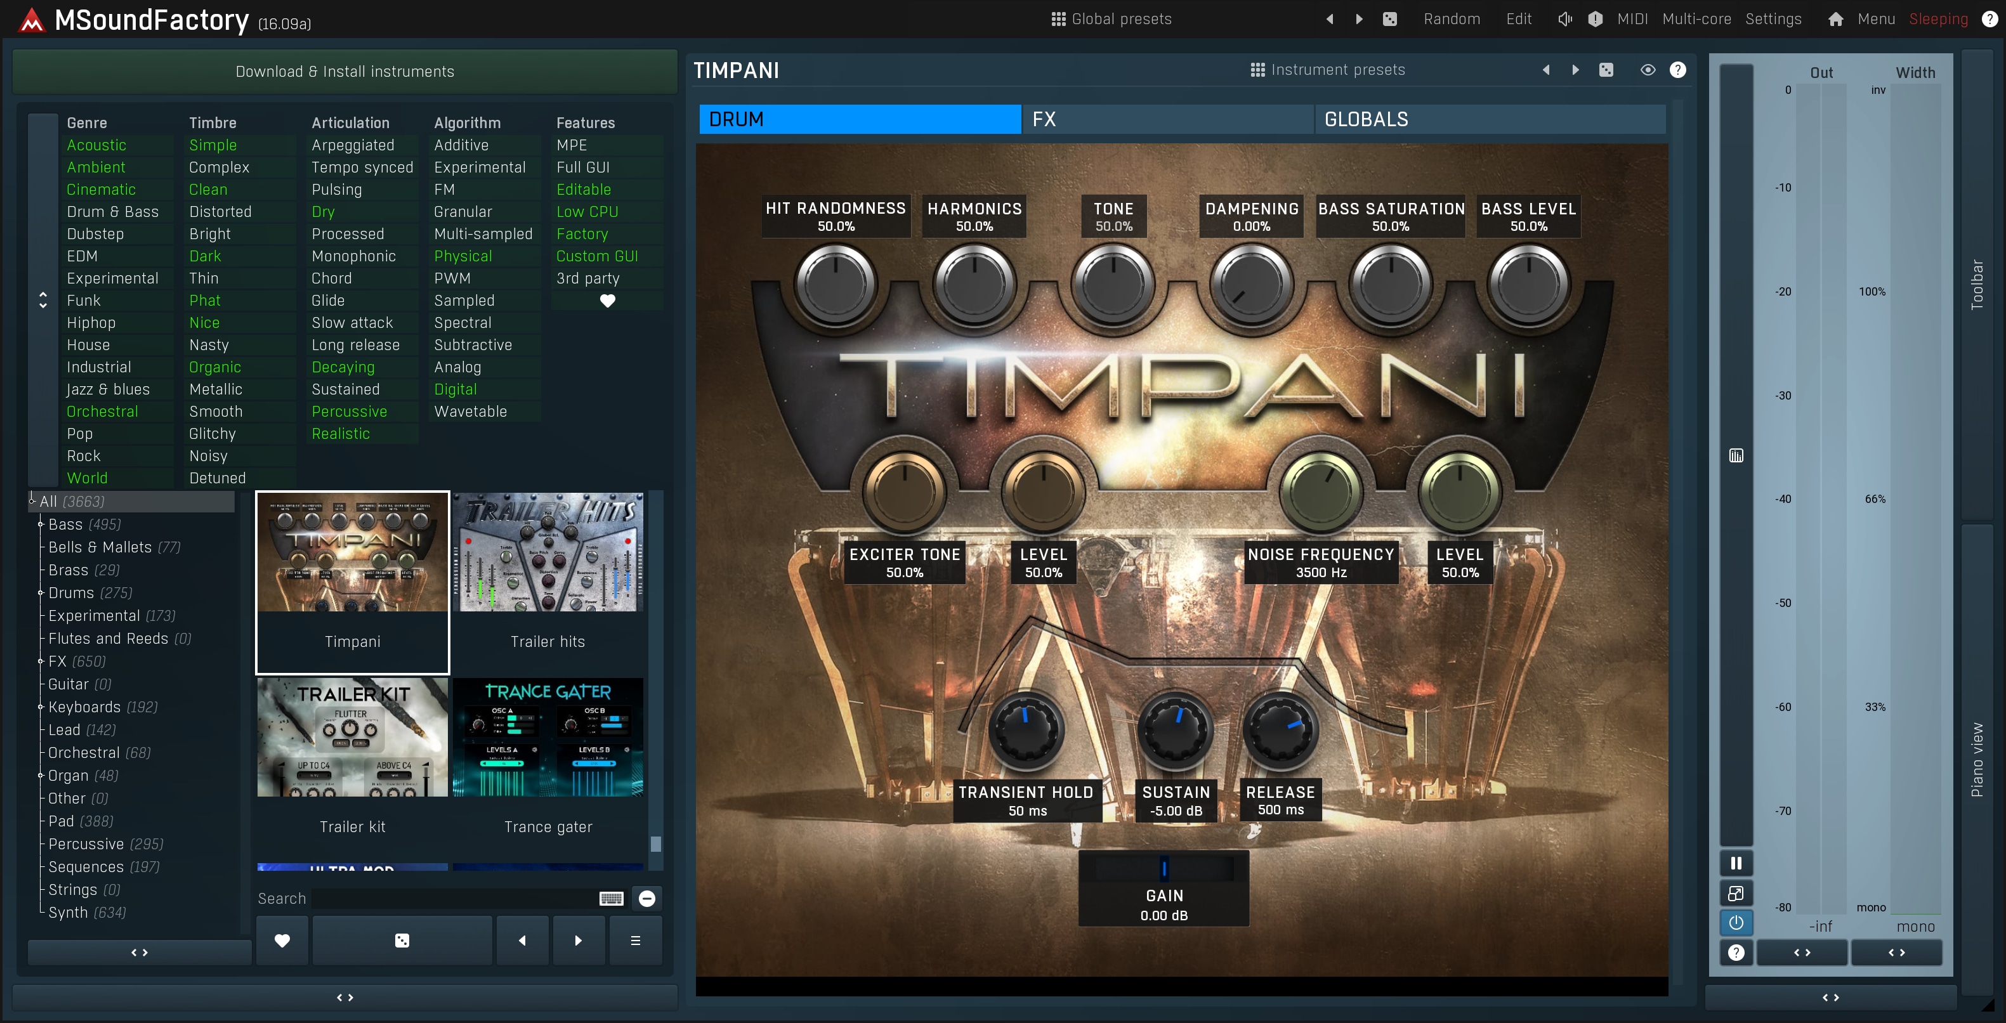Toggle the Percussive articulation filter
The image size is (2006, 1023).
click(x=349, y=411)
